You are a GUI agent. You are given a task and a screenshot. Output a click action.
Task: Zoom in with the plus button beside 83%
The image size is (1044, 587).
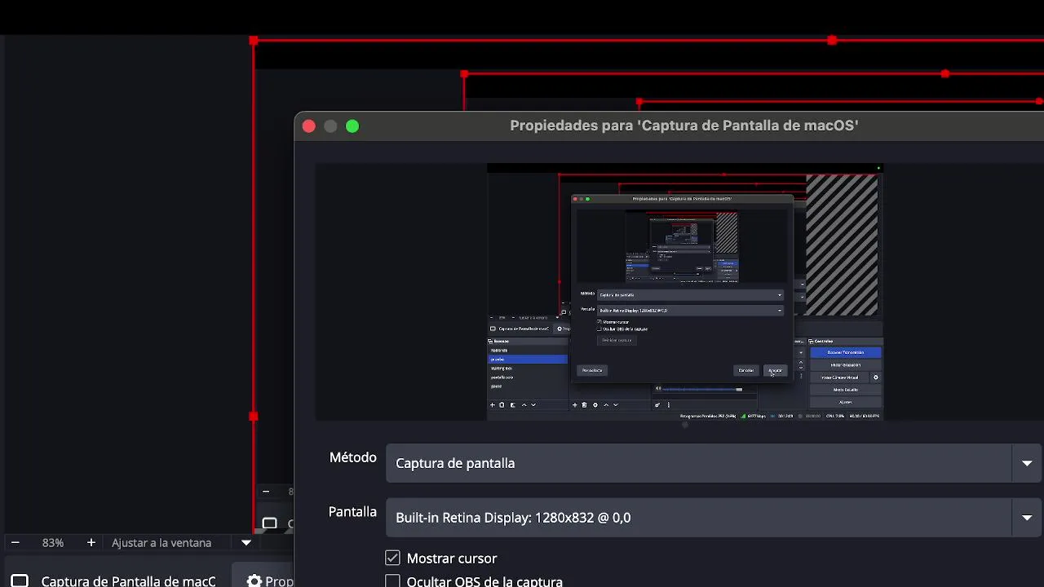(91, 543)
